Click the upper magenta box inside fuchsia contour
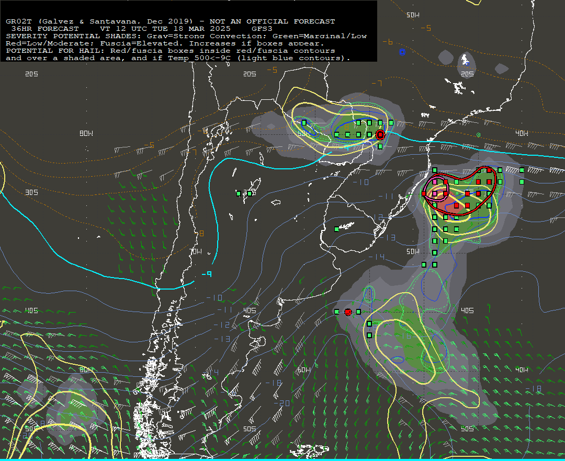The width and height of the screenshot is (565, 461). click(x=435, y=182)
